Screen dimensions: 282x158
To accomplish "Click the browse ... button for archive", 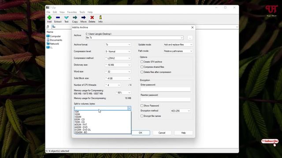I will coord(190,38).
